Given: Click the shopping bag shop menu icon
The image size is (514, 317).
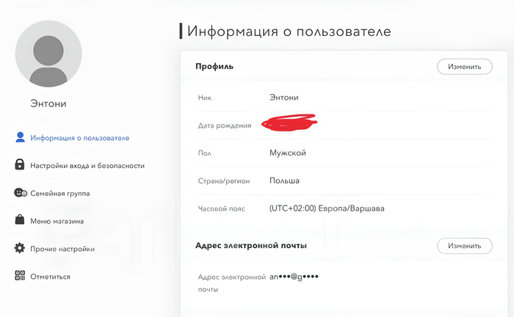Looking at the screenshot, I should [21, 220].
